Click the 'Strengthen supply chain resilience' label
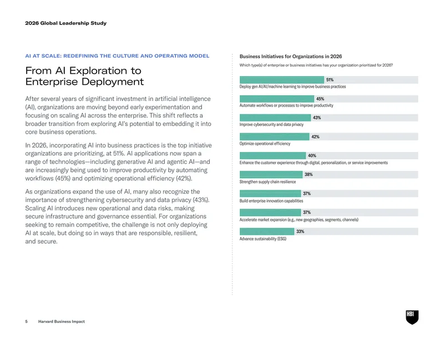 pos(268,182)
